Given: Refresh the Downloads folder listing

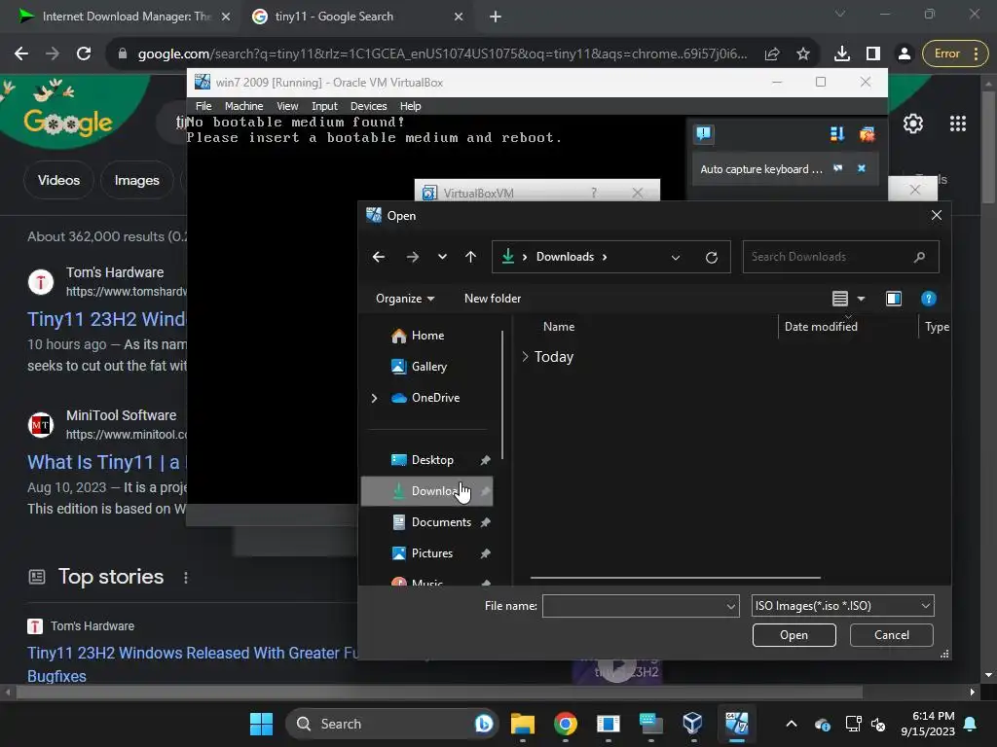Looking at the screenshot, I should point(712,257).
